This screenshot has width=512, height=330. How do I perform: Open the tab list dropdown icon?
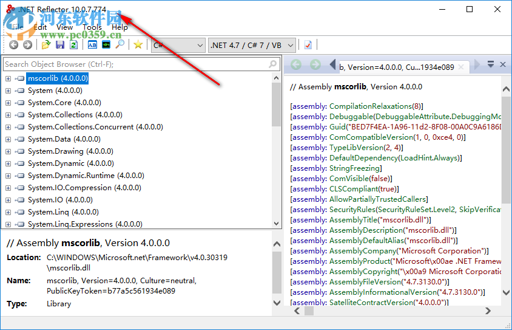[x=490, y=64]
